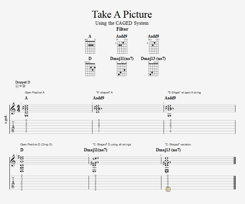Image resolution: width=245 pixels, height=204 pixels.
Task: Click the treble clef in first staff
Action: click(13, 108)
